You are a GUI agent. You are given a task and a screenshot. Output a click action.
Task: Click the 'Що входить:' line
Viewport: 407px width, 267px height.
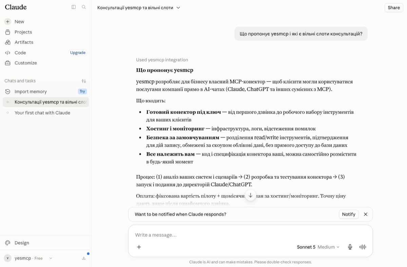[151, 101]
